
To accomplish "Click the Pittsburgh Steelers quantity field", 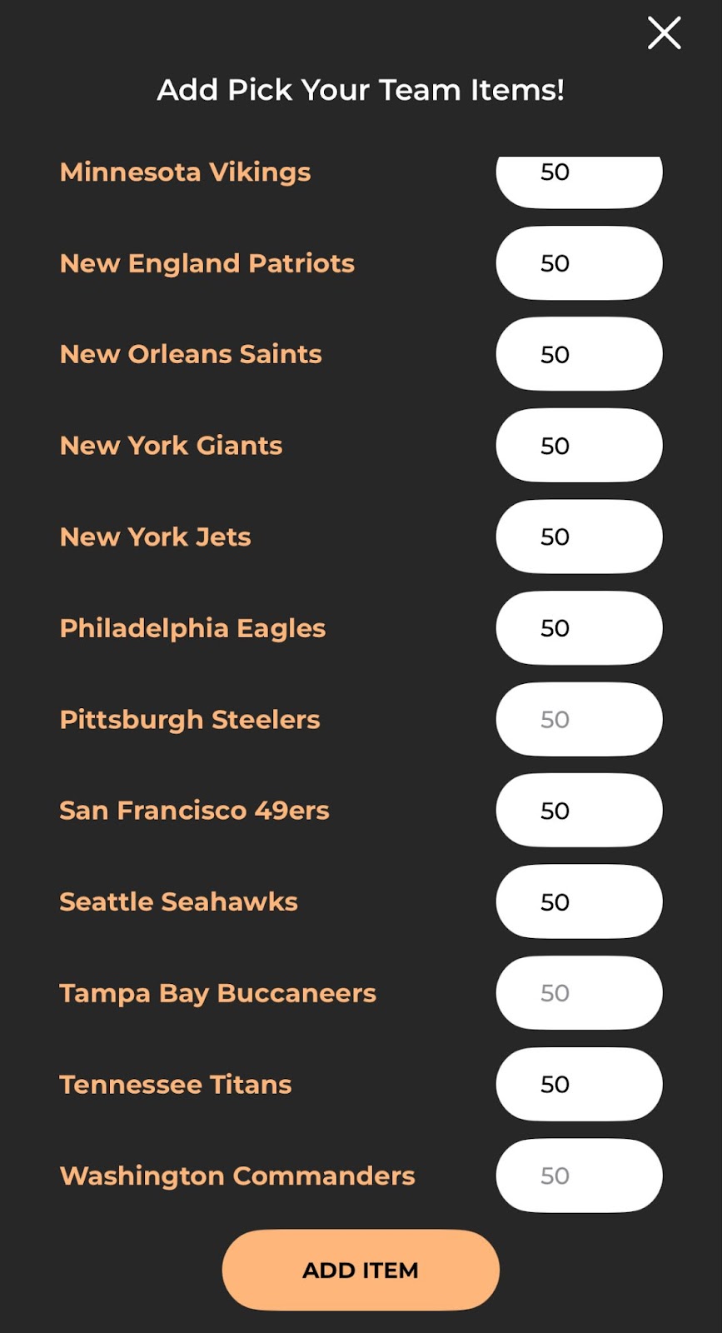I will tap(579, 719).
